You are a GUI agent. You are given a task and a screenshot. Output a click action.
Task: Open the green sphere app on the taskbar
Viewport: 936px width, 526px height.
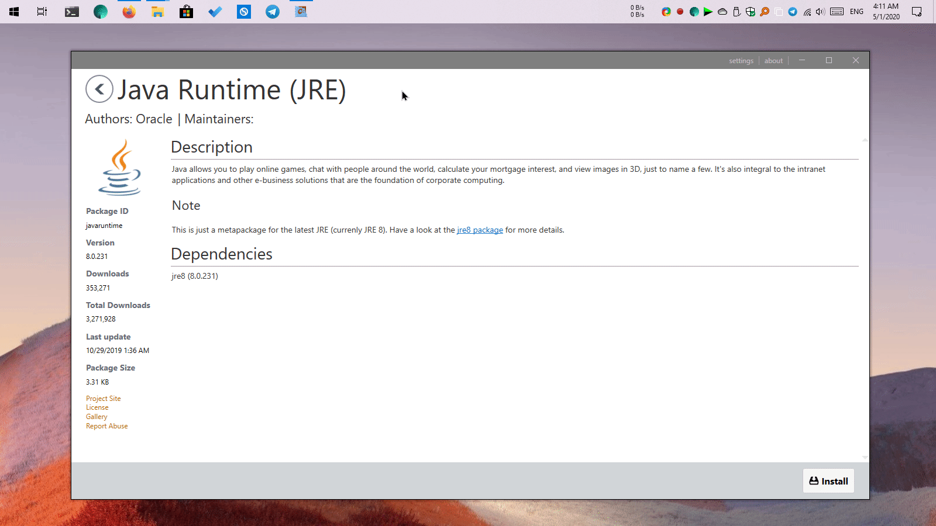click(101, 12)
